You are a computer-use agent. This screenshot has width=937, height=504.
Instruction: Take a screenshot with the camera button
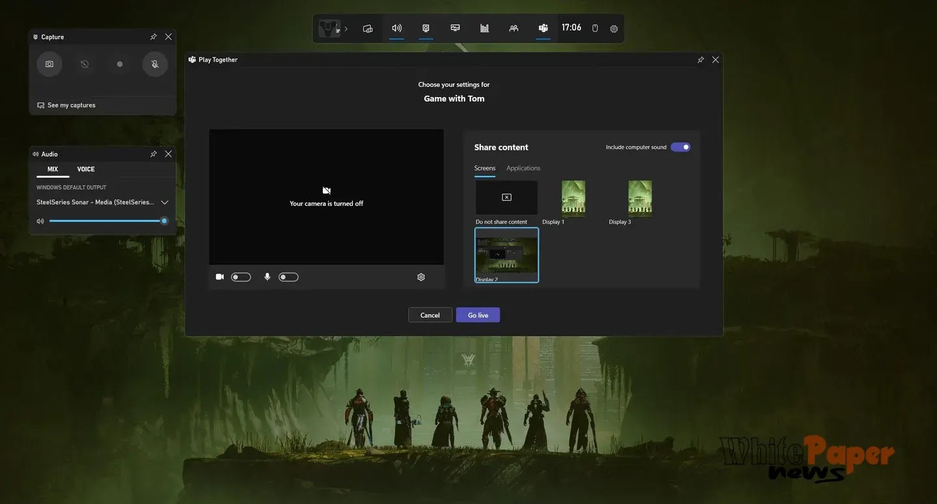[49, 64]
